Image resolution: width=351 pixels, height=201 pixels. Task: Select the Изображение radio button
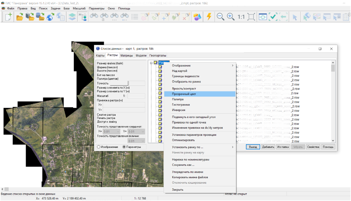tap(99, 147)
